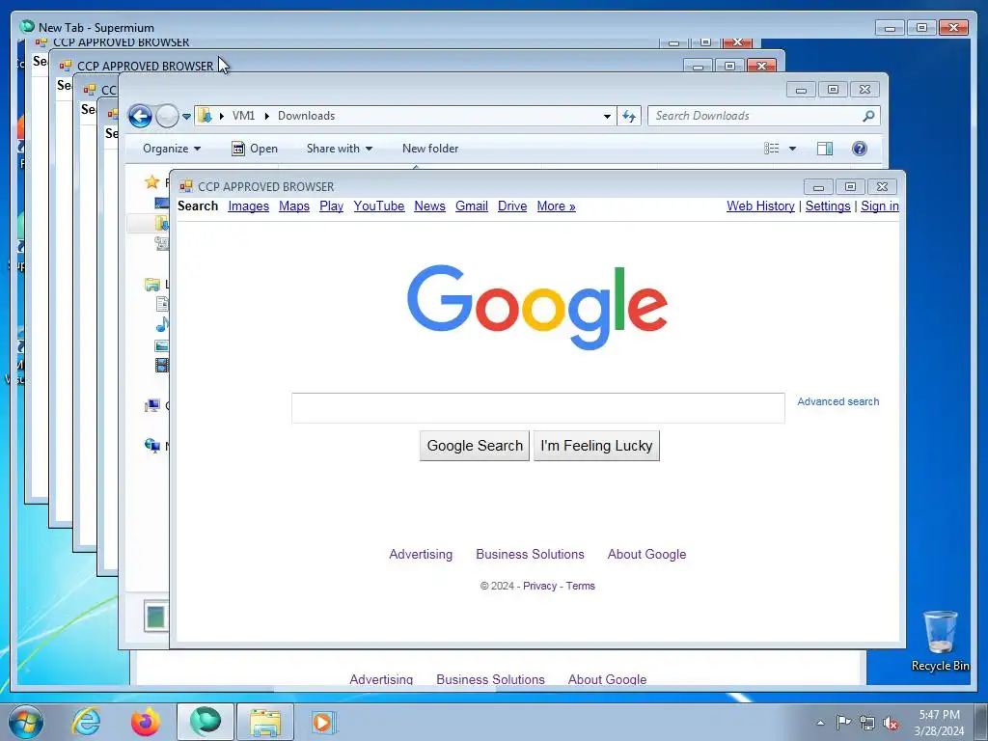Viewport: 988px width, 741px height.
Task: Open the view options dropdown arrow
Action: coord(793,149)
